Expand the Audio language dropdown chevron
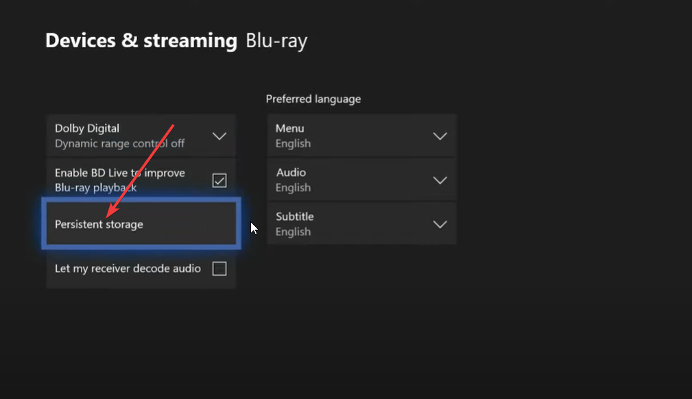The height and width of the screenshot is (399, 692). click(x=440, y=180)
